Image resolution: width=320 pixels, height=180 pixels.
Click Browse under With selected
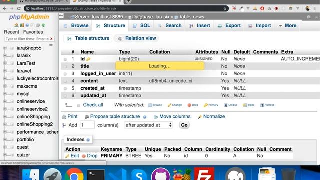point(155,105)
